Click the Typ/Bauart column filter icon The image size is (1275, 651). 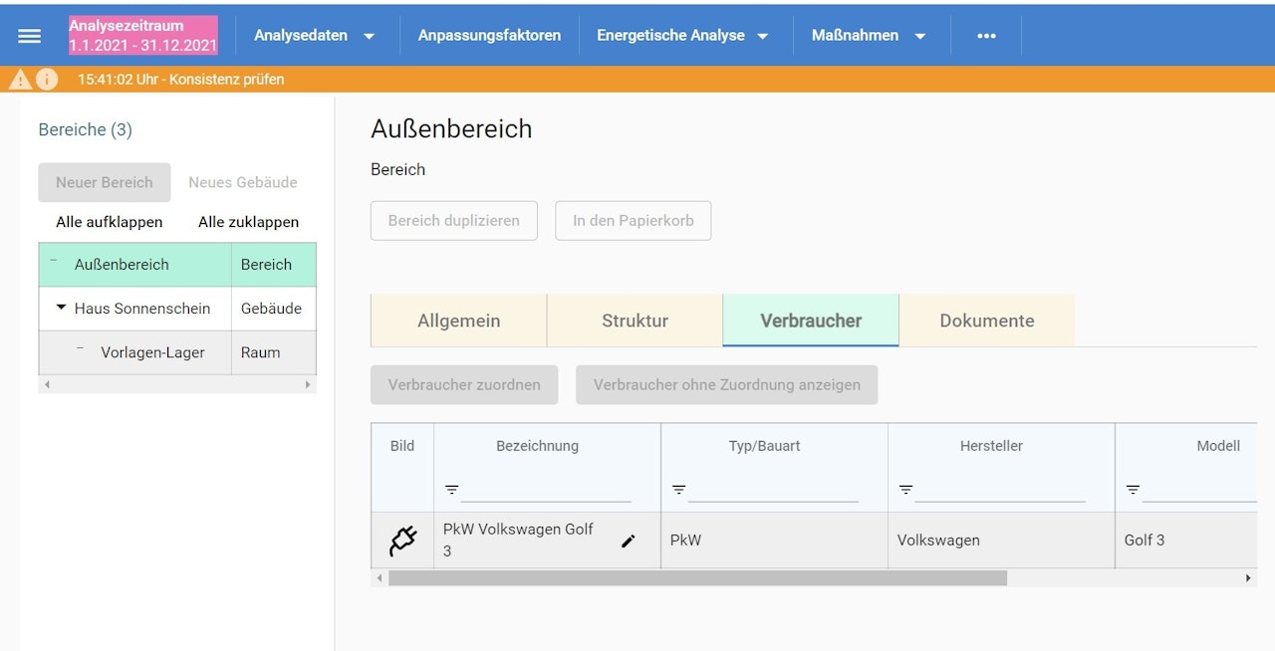(678, 490)
